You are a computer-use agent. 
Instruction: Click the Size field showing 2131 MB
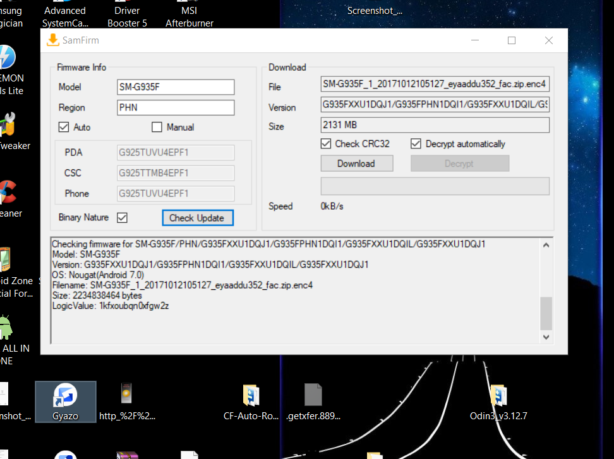coord(435,125)
